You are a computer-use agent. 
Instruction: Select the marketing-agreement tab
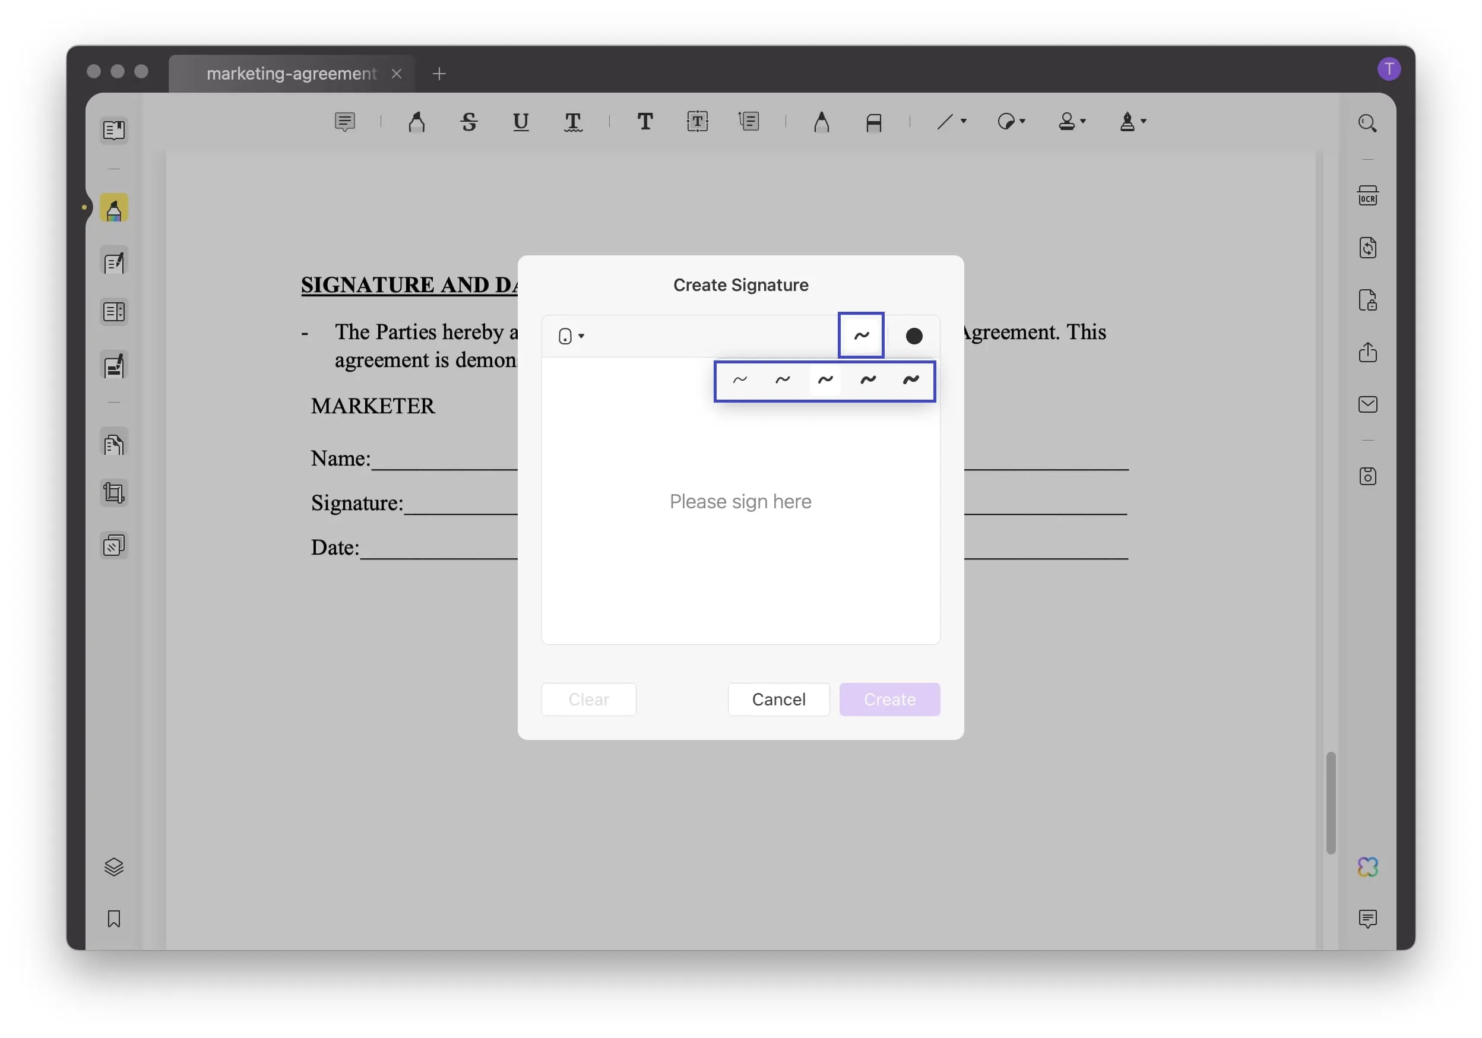pos(287,73)
